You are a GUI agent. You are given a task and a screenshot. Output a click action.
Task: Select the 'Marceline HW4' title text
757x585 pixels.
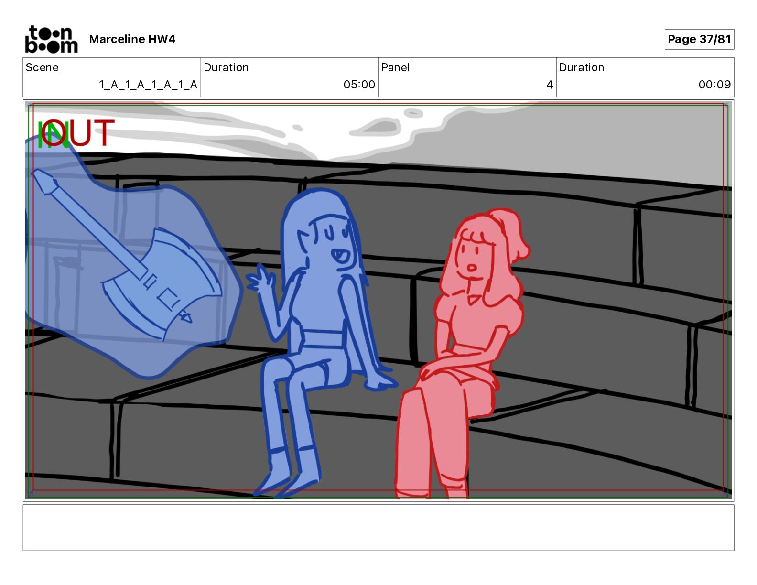tap(132, 39)
